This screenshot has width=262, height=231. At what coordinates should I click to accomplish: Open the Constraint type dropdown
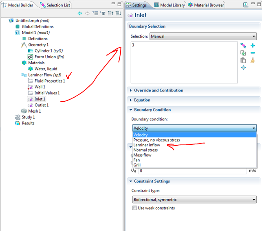coord(194,199)
